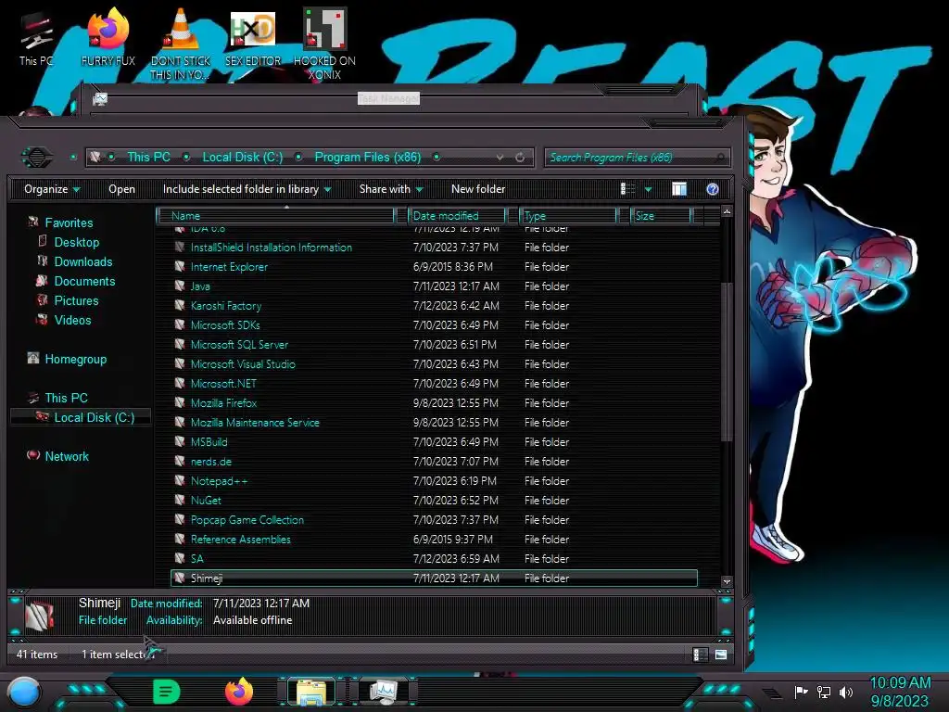Click the Windows Start orb
The image size is (949, 712).
(x=24, y=692)
